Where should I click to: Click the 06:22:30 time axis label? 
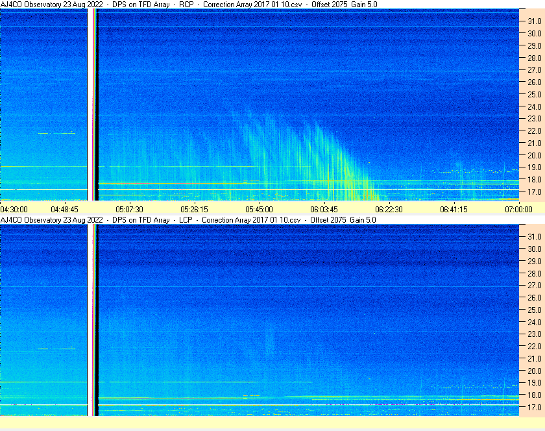tap(389, 210)
